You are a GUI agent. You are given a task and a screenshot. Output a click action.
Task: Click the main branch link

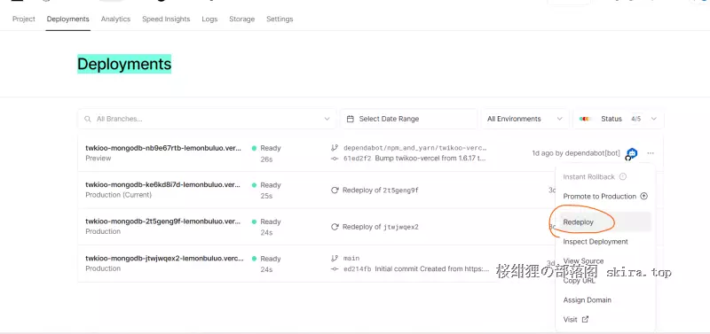(351, 259)
